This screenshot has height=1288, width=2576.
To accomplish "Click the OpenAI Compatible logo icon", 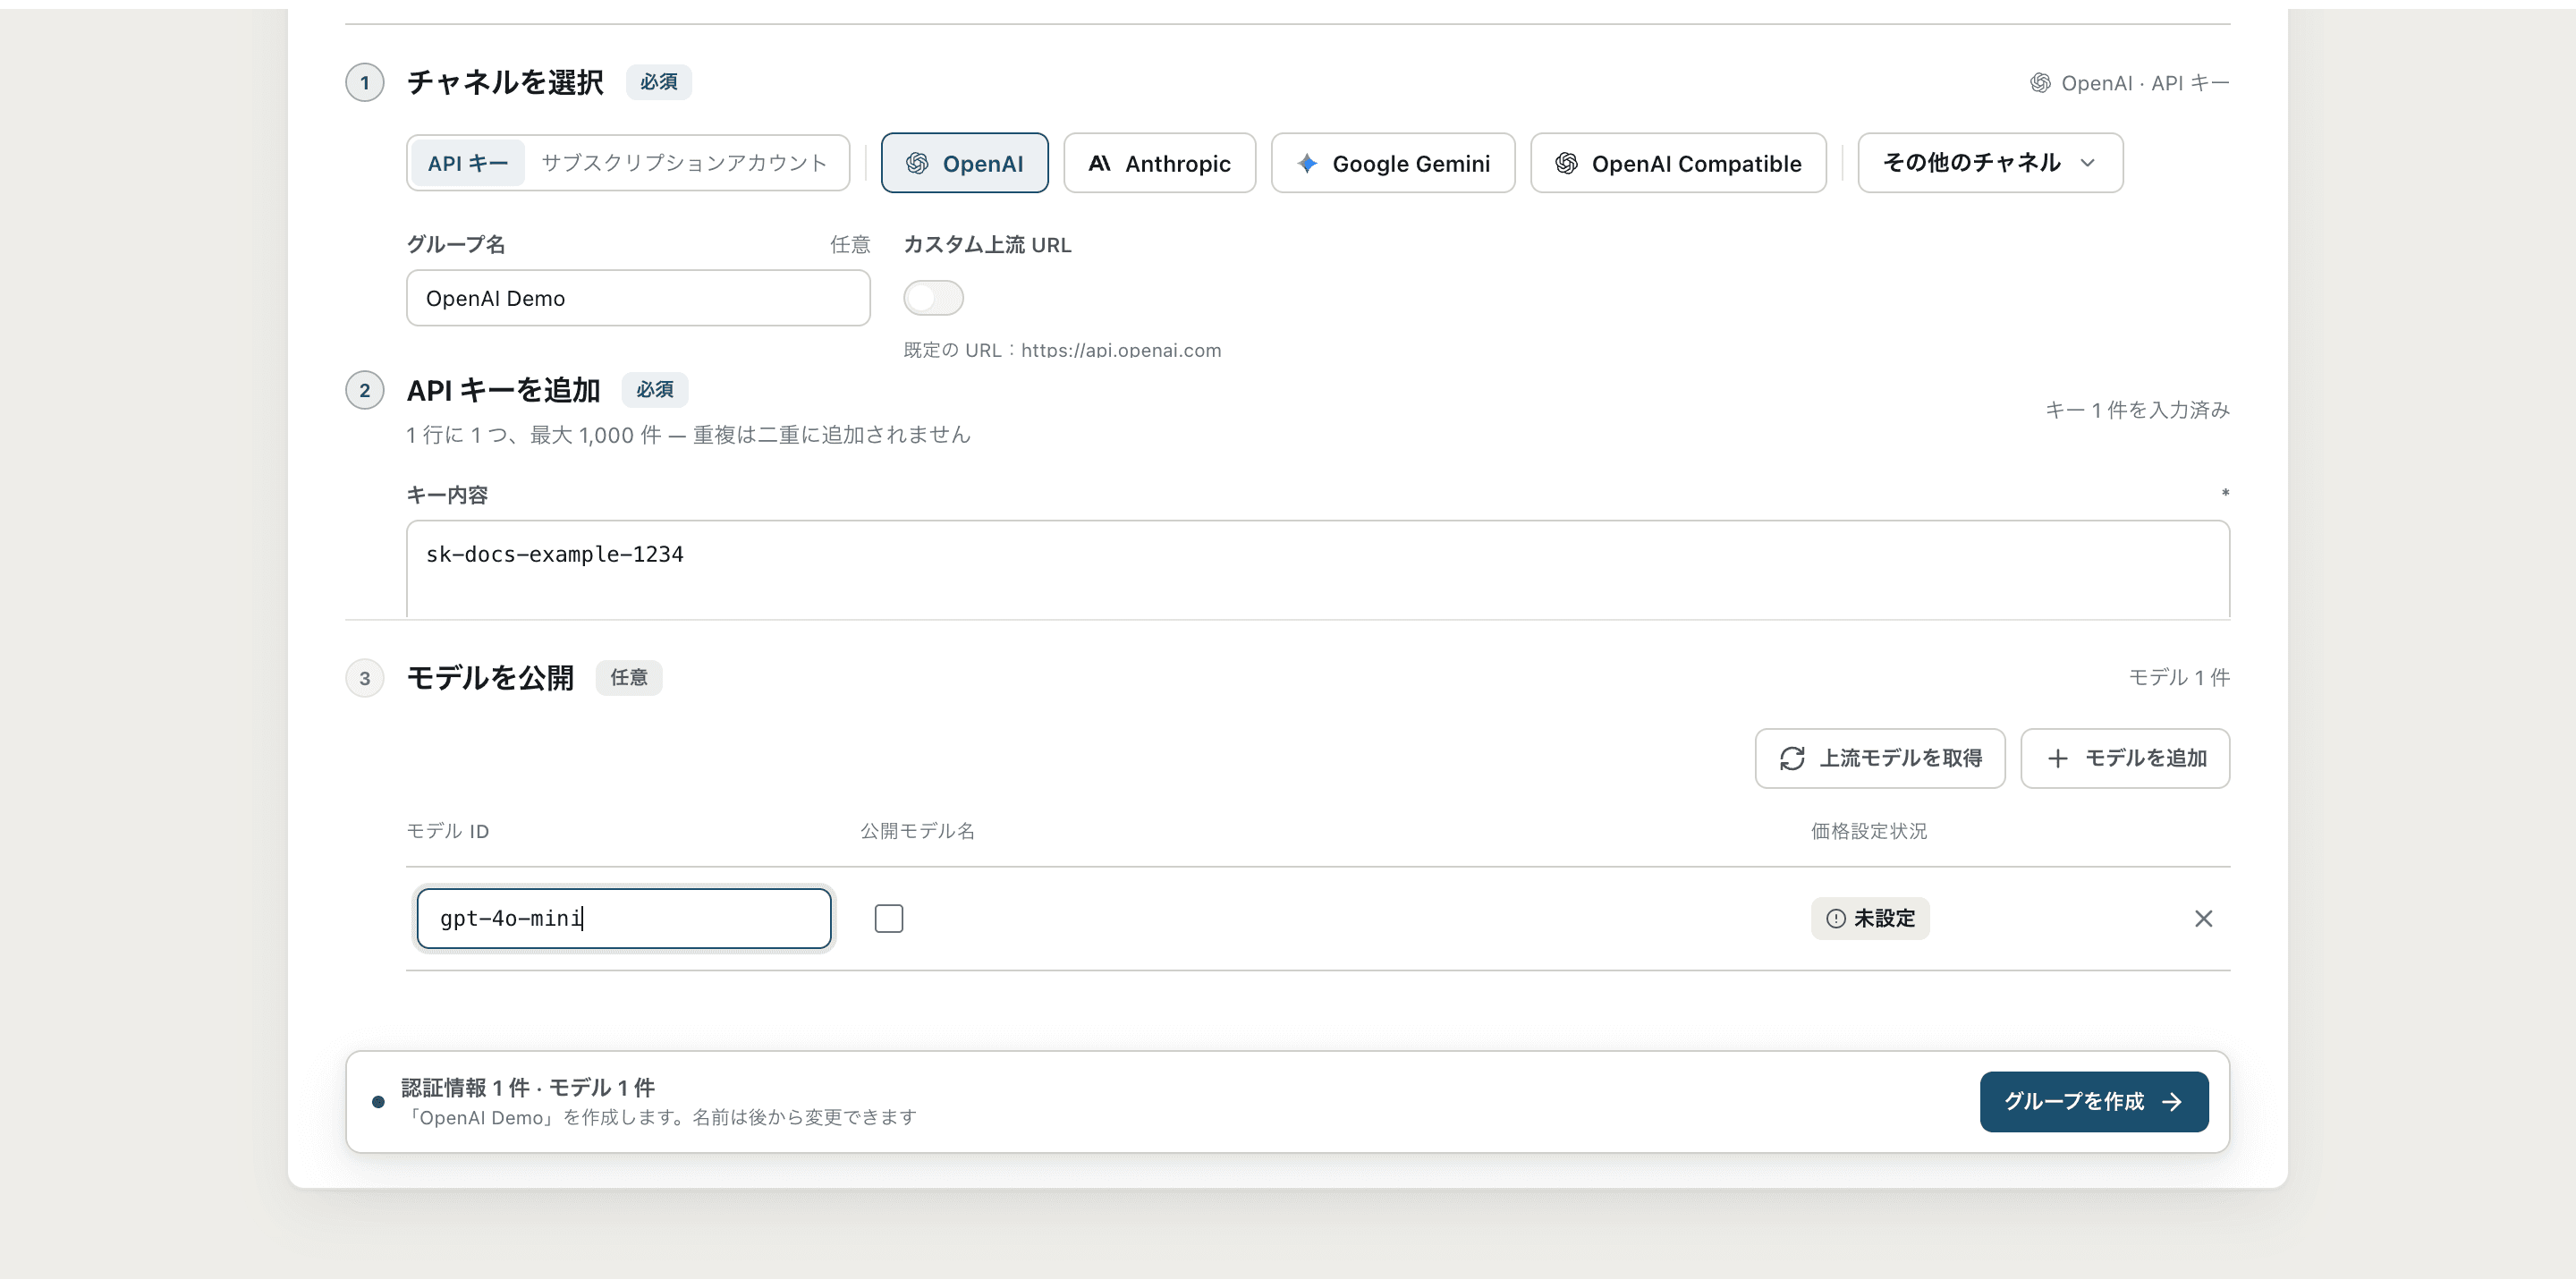I will click(x=1567, y=163).
